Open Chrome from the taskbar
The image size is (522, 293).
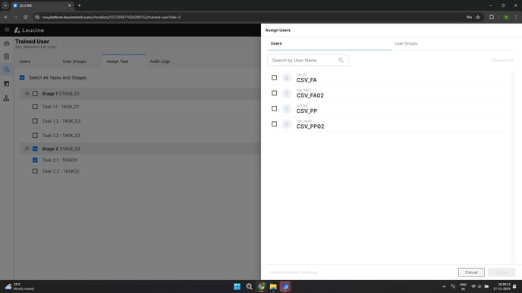point(261,286)
